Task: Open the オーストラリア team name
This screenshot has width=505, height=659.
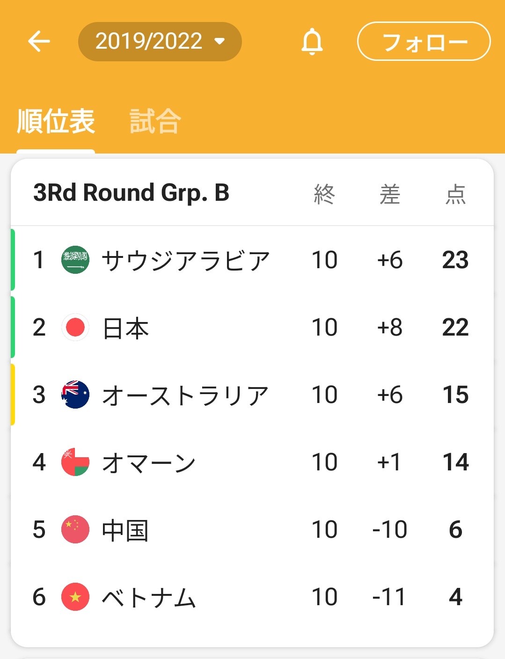Action: 185,395
